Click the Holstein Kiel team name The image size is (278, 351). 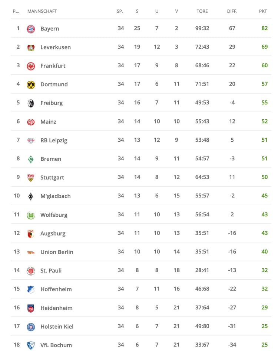click(57, 326)
